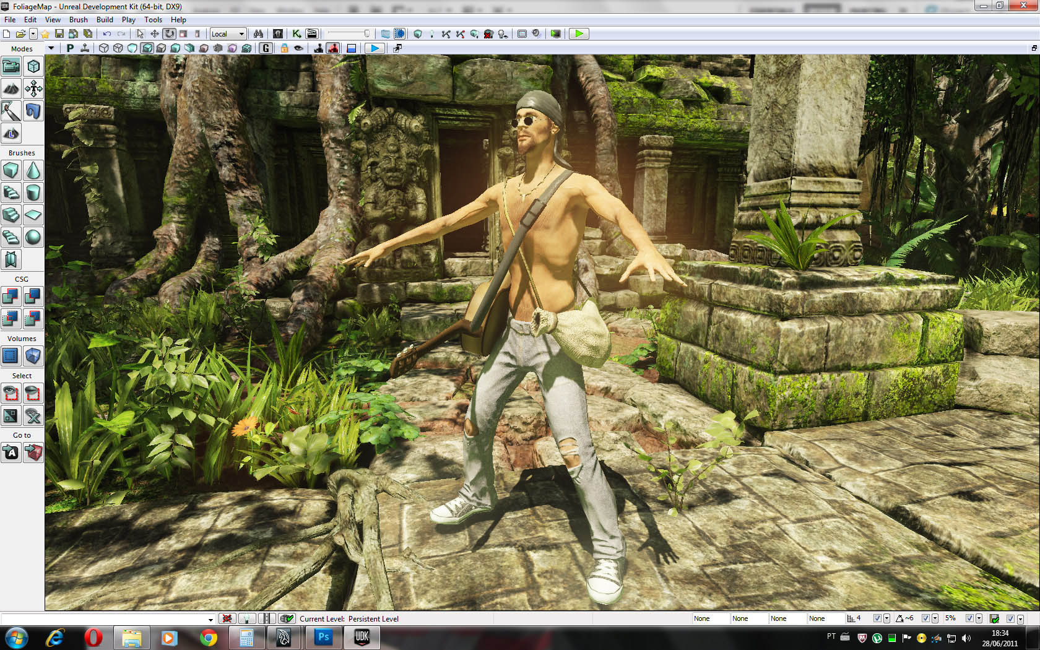1040x650 pixels.
Task: Open search with the binoculars icon
Action: pyautogui.click(x=259, y=34)
